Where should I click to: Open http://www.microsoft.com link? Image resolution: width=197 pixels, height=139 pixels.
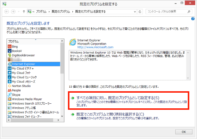tap(95, 47)
